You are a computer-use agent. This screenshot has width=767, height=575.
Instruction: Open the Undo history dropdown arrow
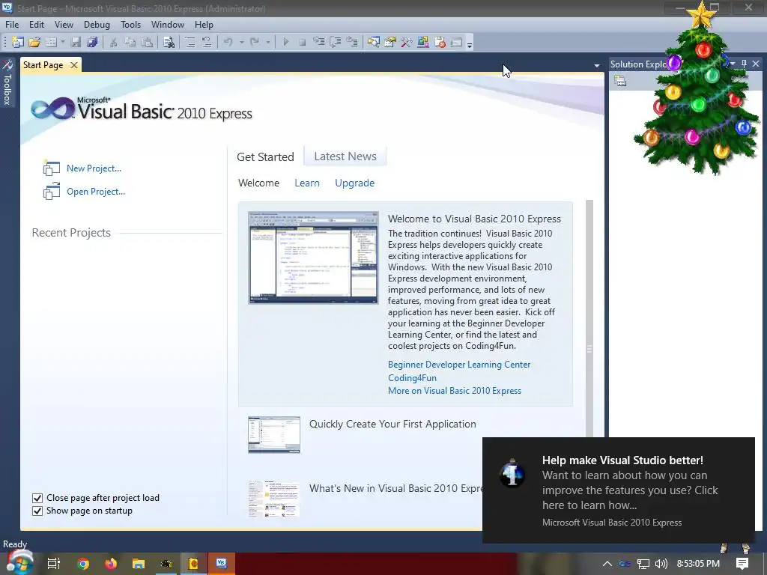(x=242, y=43)
